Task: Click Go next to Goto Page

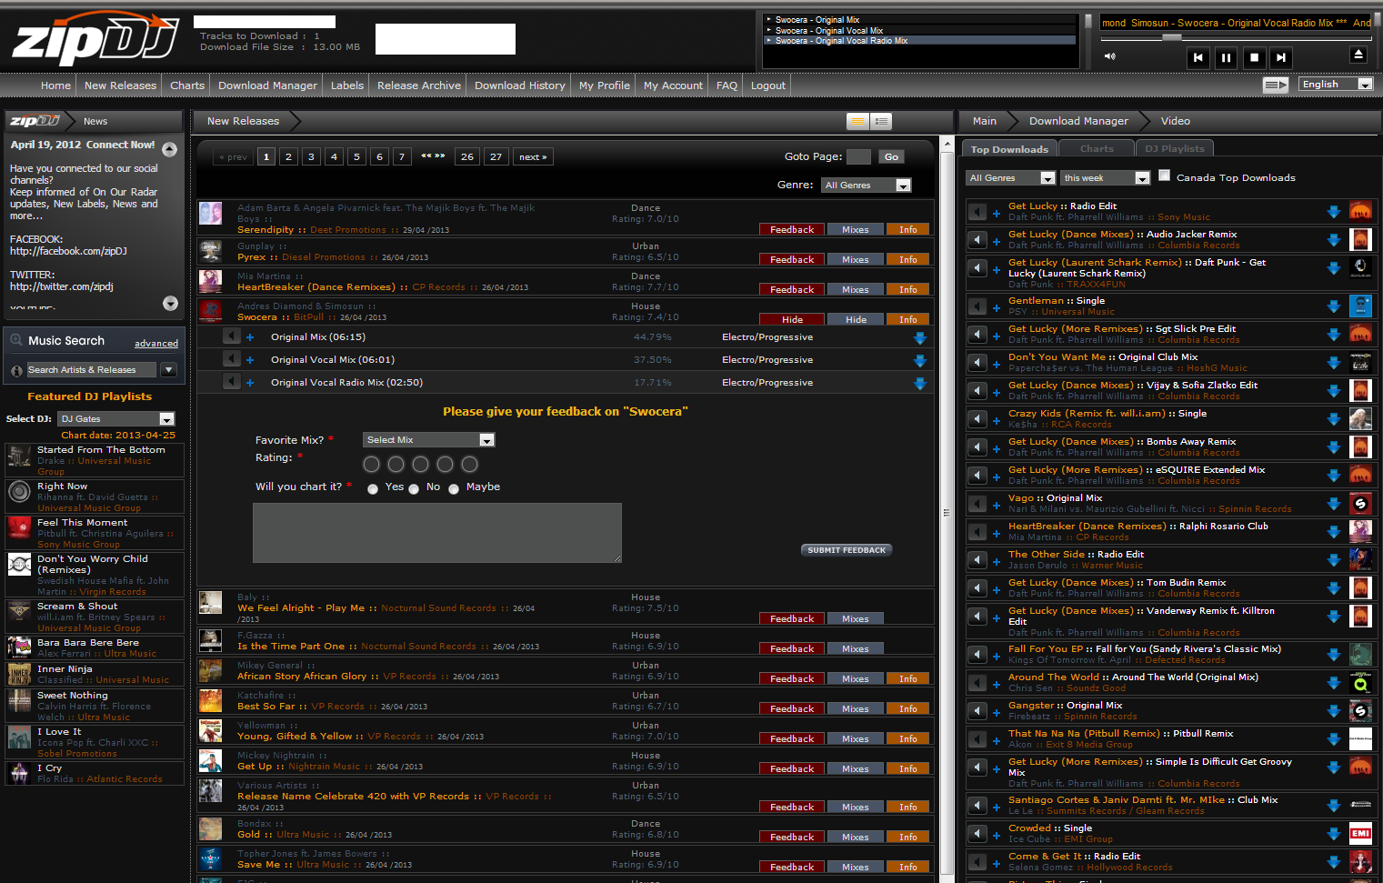Action: pyautogui.click(x=891, y=156)
